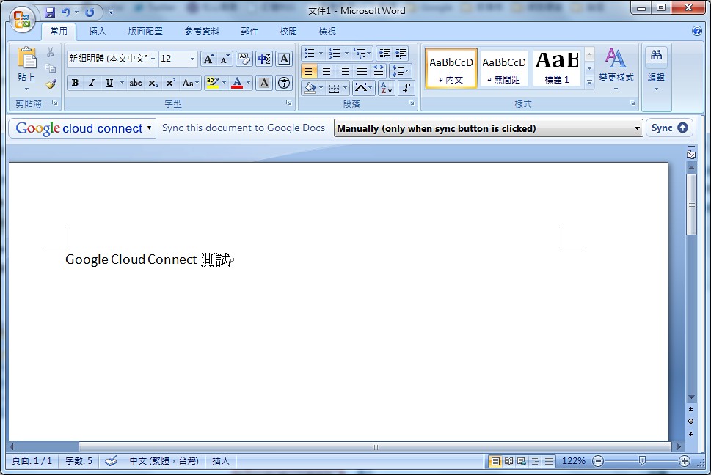This screenshot has height=475, width=711.
Task: Switch to the 檢視 tab
Action: click(x=327, y=31)
